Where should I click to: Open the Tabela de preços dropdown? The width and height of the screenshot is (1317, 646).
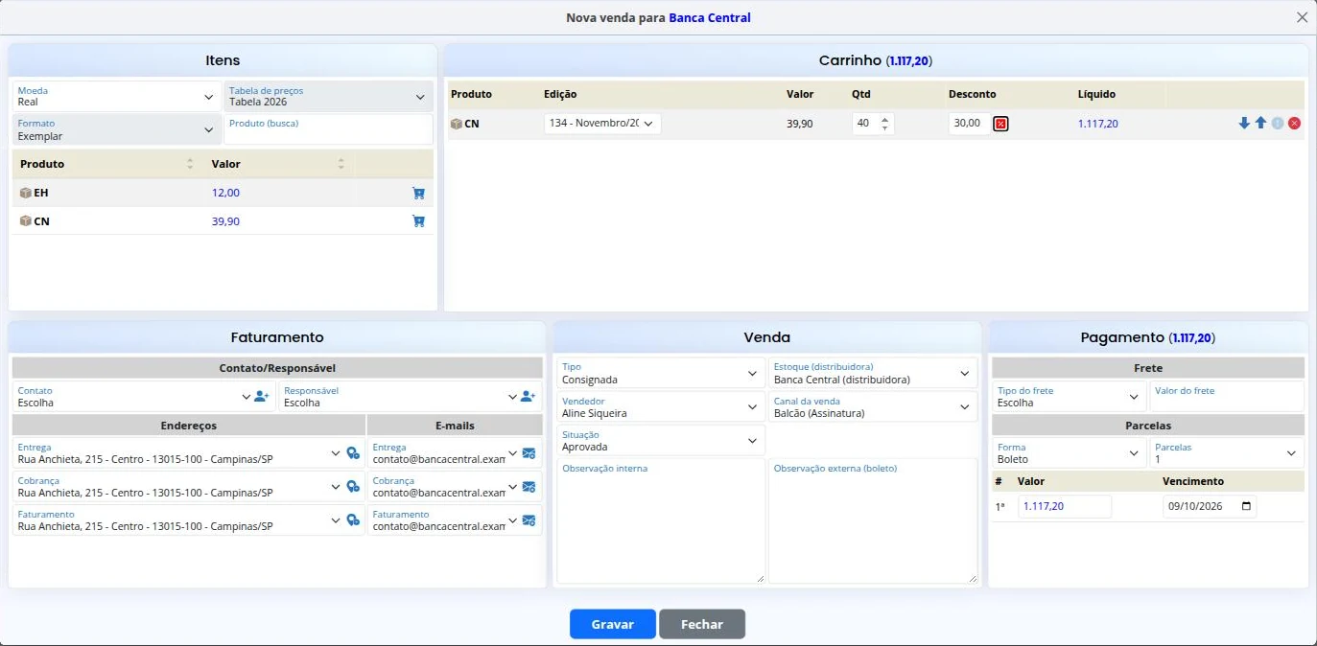(327, 97)
